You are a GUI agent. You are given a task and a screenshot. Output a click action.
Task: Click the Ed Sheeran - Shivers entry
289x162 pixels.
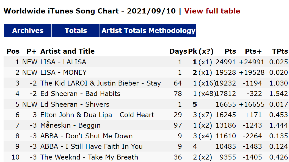coord(75,104)
